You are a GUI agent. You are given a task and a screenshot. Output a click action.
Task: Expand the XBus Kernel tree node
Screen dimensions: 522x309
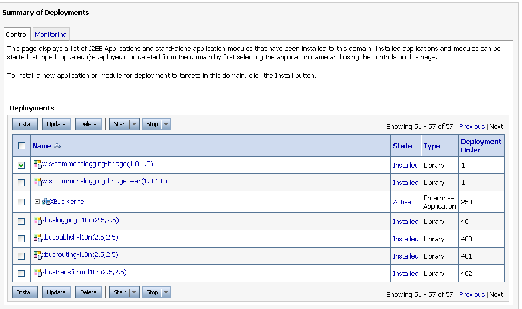click(x=37, y=202)
